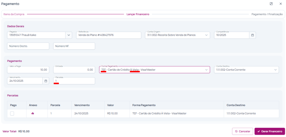Open the Conta Origem dropdown
This screenshot has height=137, width=286.
(x=177, y=35)
